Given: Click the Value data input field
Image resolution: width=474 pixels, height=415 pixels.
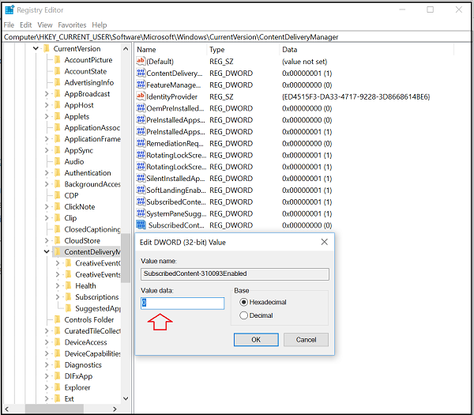Looking at the screenshot, I should tap(182, 303).
